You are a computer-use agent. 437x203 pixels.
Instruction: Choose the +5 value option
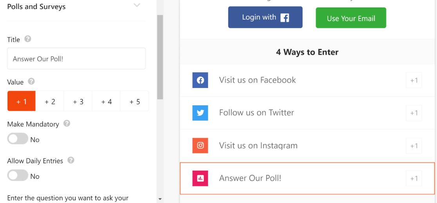pyautogui.click(x=135, y=101)
